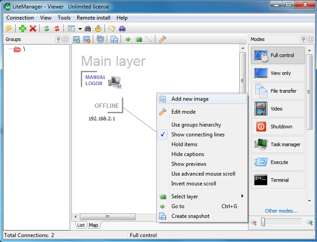
Task: Click the green refresh arrows icon
Action: tap(47, 29)
